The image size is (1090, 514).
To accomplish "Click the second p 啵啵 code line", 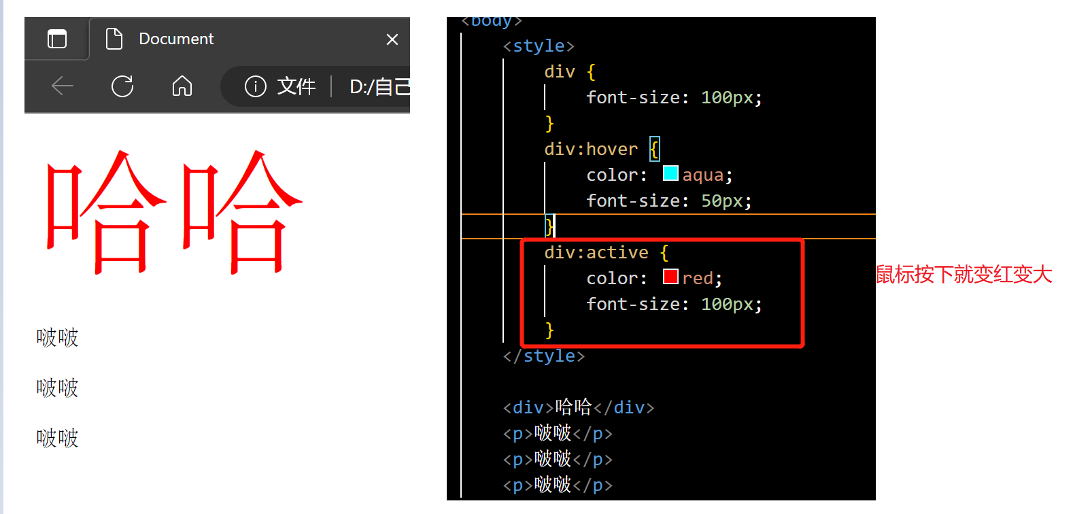I will pos(558,459).
